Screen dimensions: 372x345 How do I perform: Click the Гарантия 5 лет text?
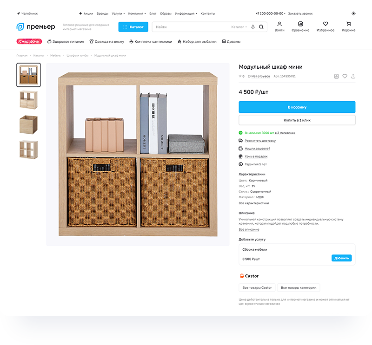[256, 164]
